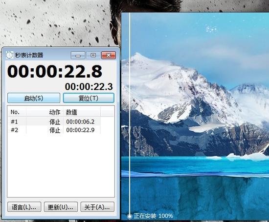The height and width of the screenshot is (222, 269).
Task: Click the value 00:00:06.2
Action: pos(80,121)
